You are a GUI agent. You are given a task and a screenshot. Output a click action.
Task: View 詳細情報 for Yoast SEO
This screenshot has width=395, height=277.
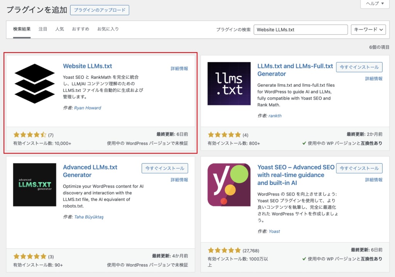click(x=373, y=180)
